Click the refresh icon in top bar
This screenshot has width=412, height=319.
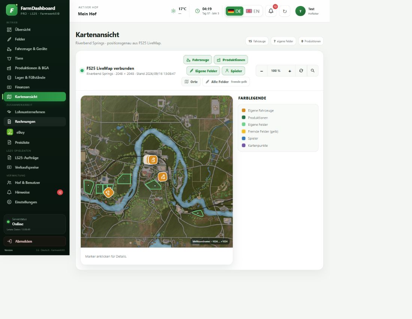[x=285, y=11]
